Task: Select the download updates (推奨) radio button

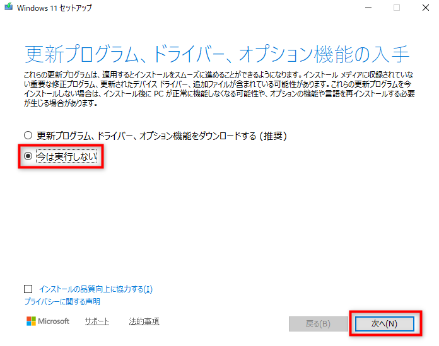Action: tap(27, 136)
